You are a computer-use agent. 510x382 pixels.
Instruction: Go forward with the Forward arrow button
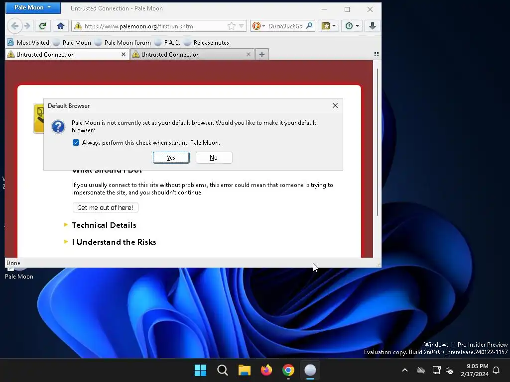27,26
